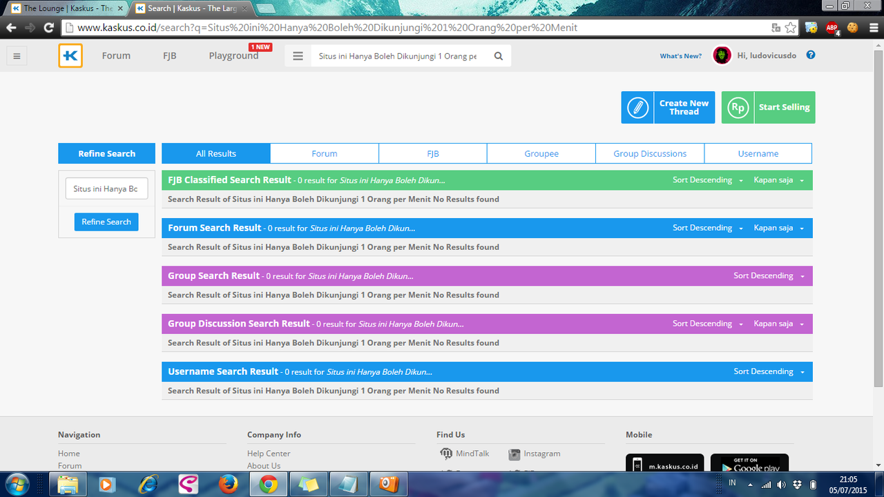The height and width of the screenshot is (497, 884).
Task: Open Windows Start button
Action: pyautogui.click(x=18, y=484)
